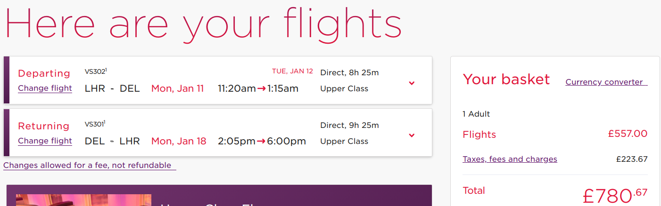Click the purple stripe on the Returning card

point(7,133)
